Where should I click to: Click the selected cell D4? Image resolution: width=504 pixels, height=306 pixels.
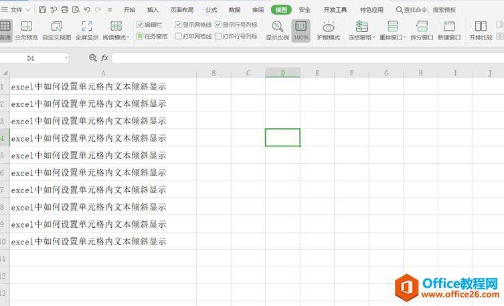282,137
